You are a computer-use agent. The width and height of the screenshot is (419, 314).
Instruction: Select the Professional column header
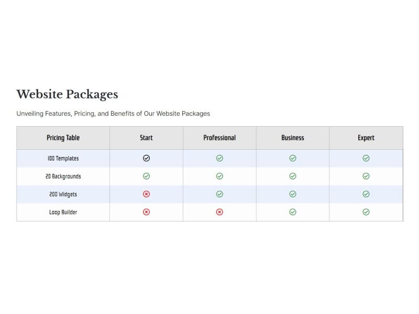[x=219, y=138]
